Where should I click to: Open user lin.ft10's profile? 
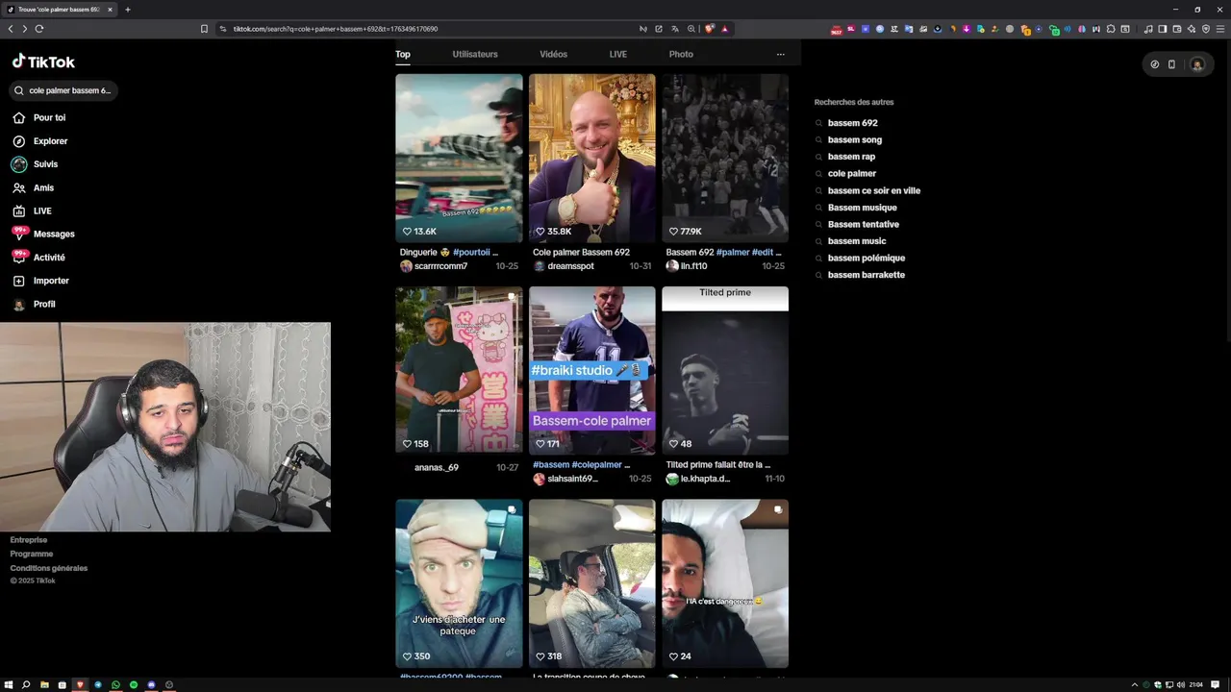point(687,266)
